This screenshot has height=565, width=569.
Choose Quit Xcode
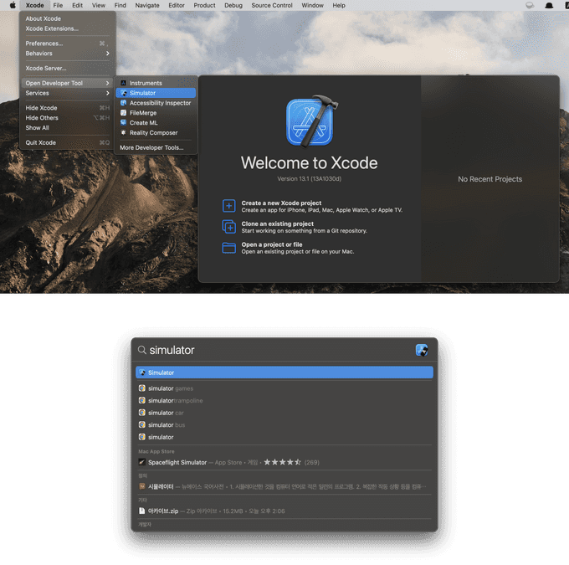coord(68,142)
